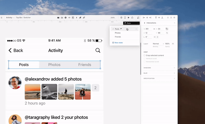Click the light outlined folder icon in the toolbar

click(x=62, y=18)
